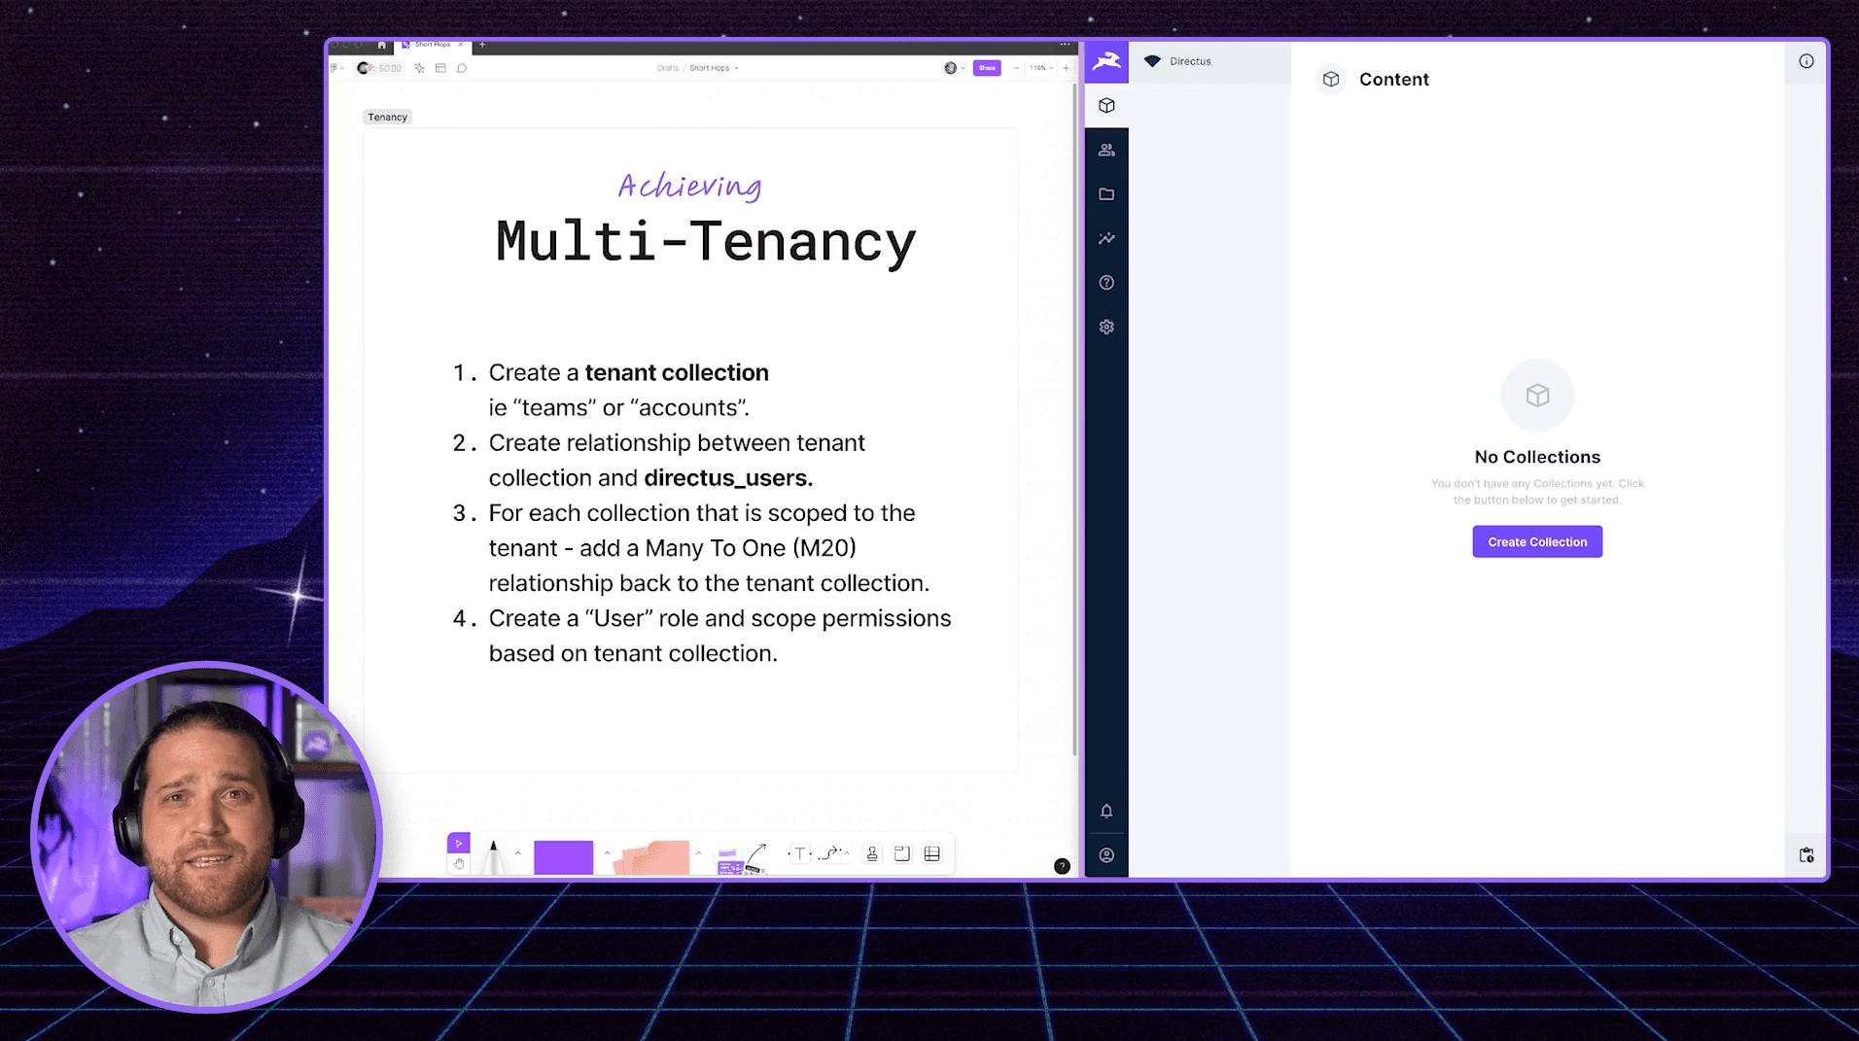Select the Tenancy section label
The height and width of the screenshot is (1041, 1859).
pos(387,117)
